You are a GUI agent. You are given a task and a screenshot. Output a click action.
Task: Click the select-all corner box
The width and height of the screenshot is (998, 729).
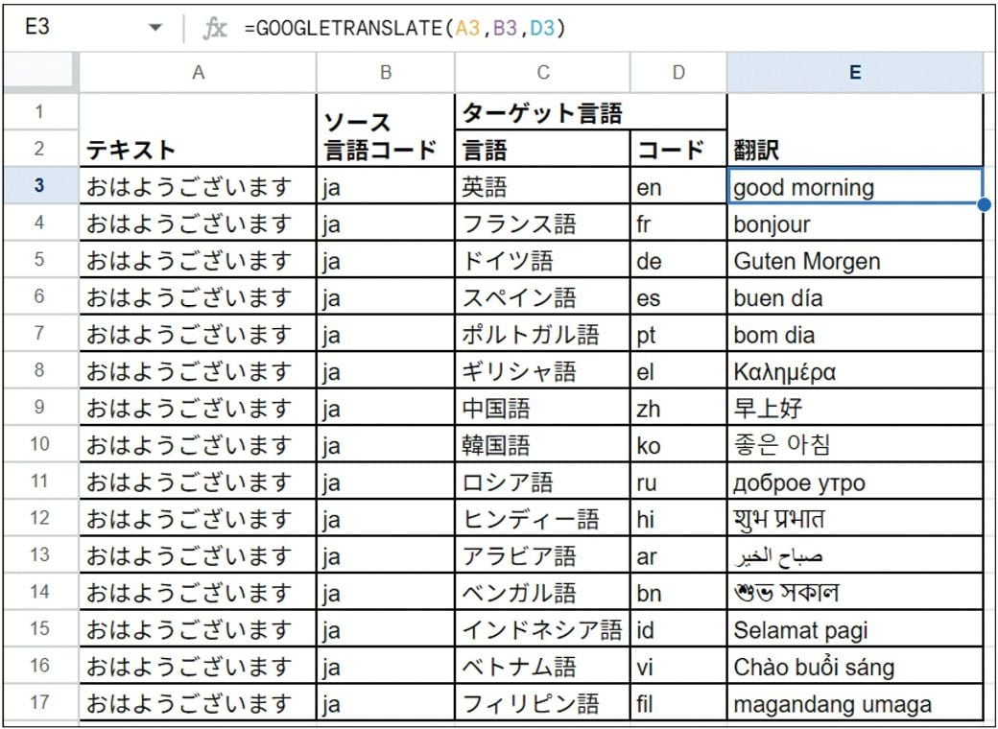[x=38, y=72]
